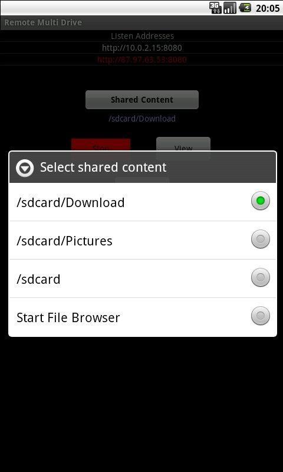
Task: Click the dropdown arrow icon in dialog header
Action: pos(25,168)
